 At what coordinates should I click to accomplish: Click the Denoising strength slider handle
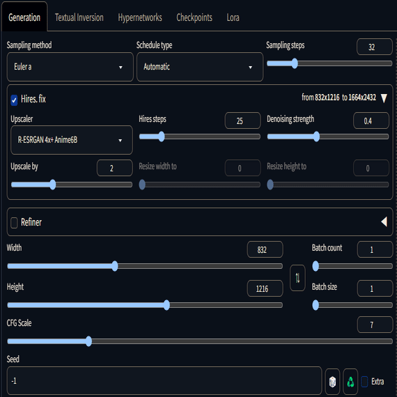pyautogui.click(x=316, y=137)
